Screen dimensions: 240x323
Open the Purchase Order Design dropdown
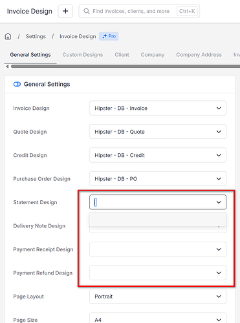click(x=158, y=179)
